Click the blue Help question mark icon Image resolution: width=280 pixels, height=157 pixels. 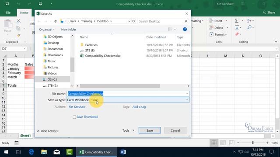point(185,29)
